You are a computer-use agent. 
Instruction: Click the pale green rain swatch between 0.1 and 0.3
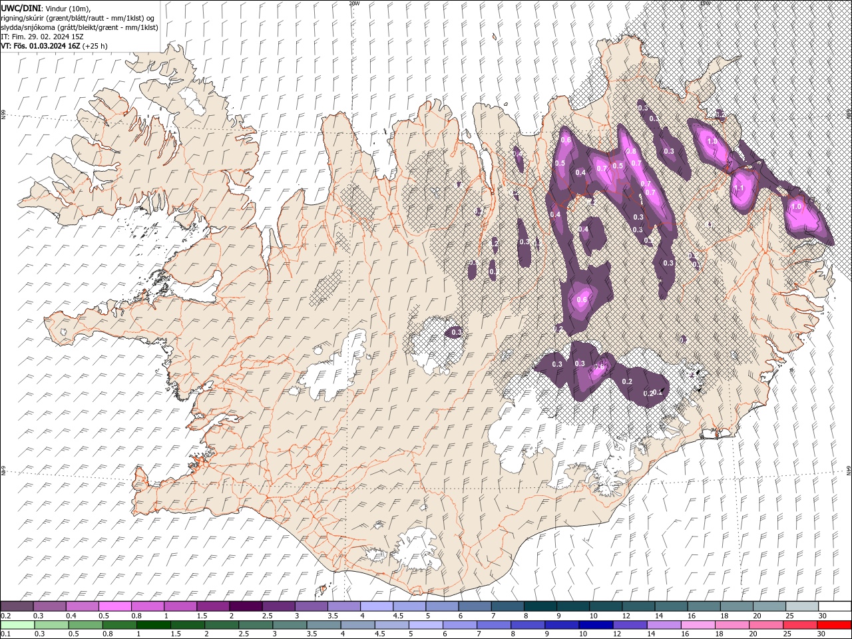coord(17,625)
